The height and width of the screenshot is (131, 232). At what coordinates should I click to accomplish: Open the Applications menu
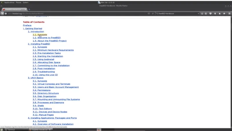pos(9,3)
